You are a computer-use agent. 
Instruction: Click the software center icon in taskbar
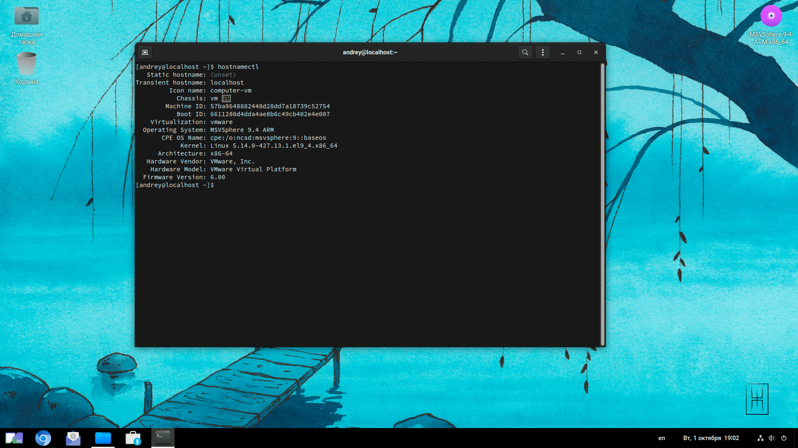[133, 437]
